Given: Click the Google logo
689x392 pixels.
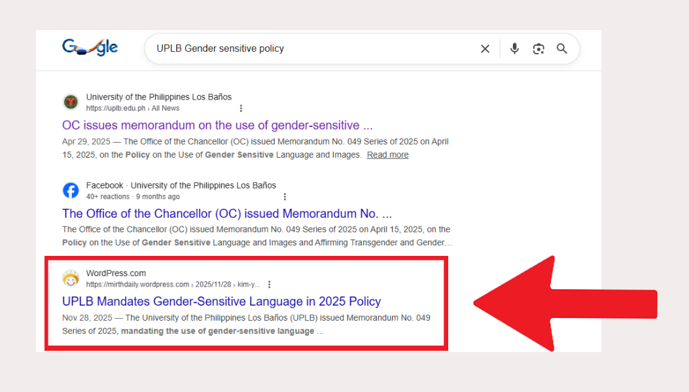Looking at the screenshot, I should click(90, 48).
